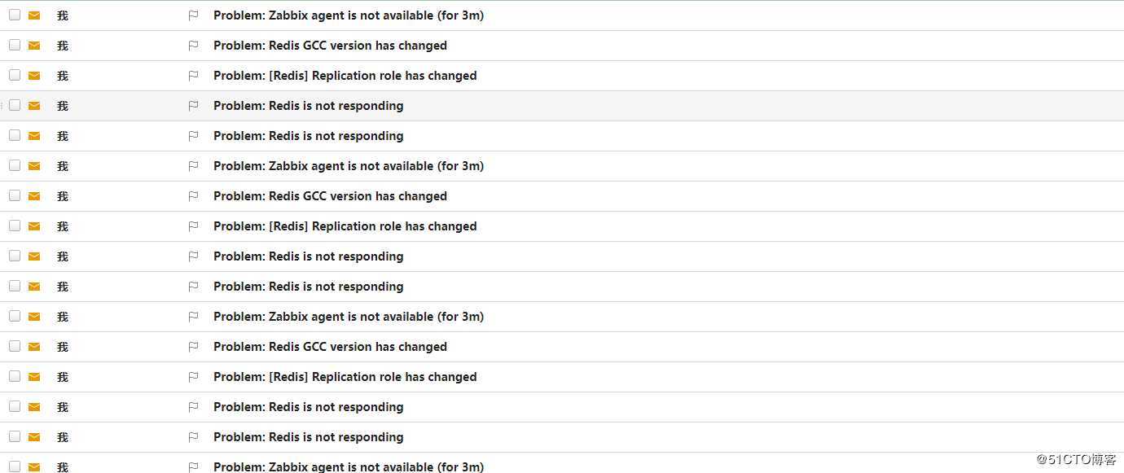Image resolution: width=1124 pixels, height=473 pixels.
Task: Flag the highlighted "Redis is not responding" email
Action: click(x=193, y=106)
